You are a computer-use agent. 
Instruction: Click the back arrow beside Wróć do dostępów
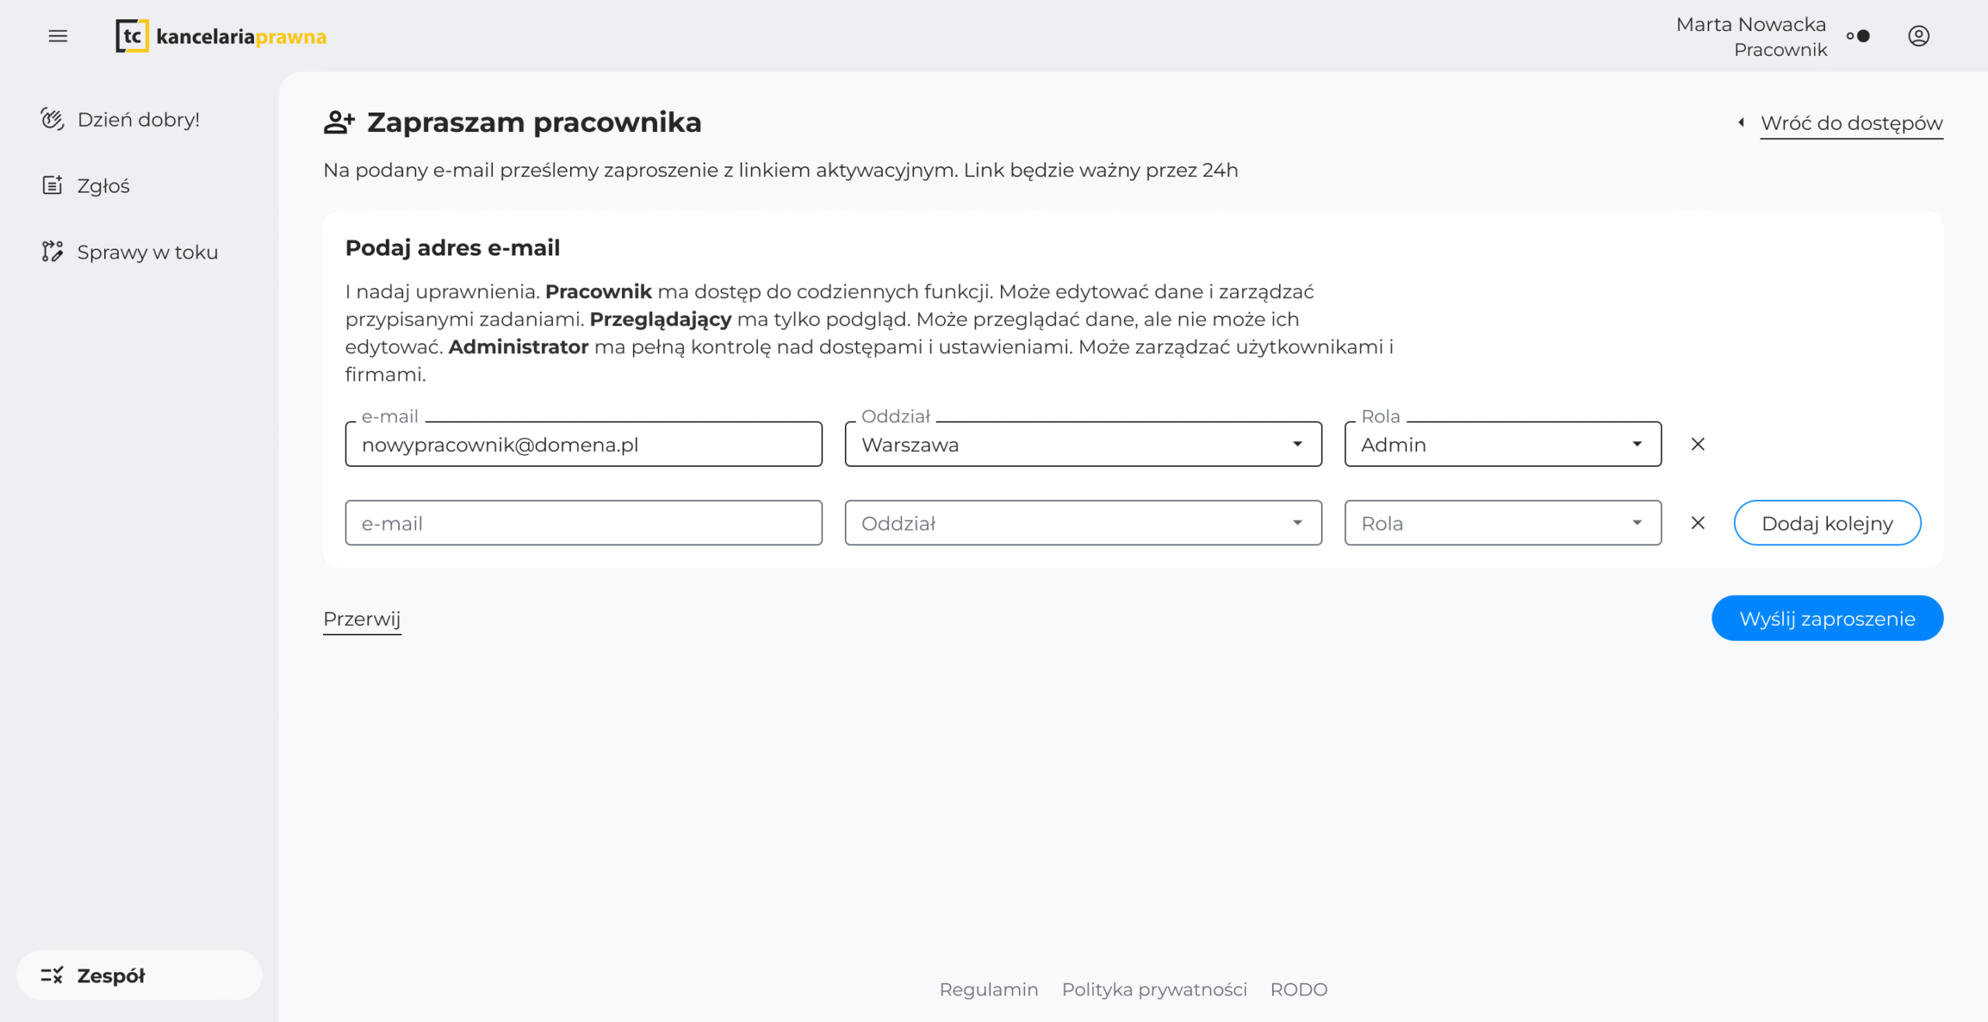[x=1742, y=123]
